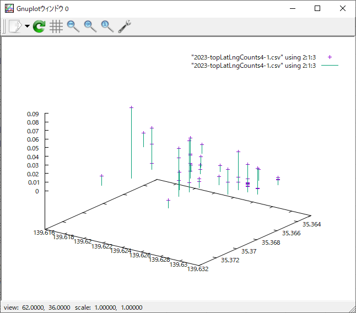
Task: Replot the graph with green refresh icon
Action: tap(39, 26)
